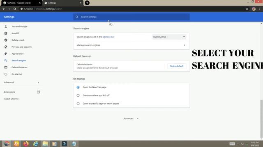
Task: Click the Search settings field
Action: click(x=131, y=17)
